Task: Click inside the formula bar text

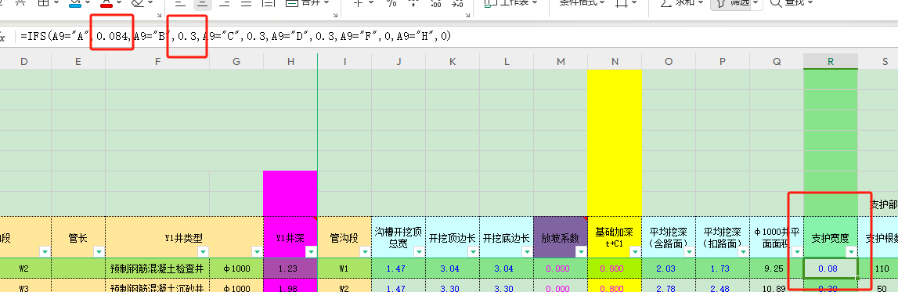Action: 236,36
